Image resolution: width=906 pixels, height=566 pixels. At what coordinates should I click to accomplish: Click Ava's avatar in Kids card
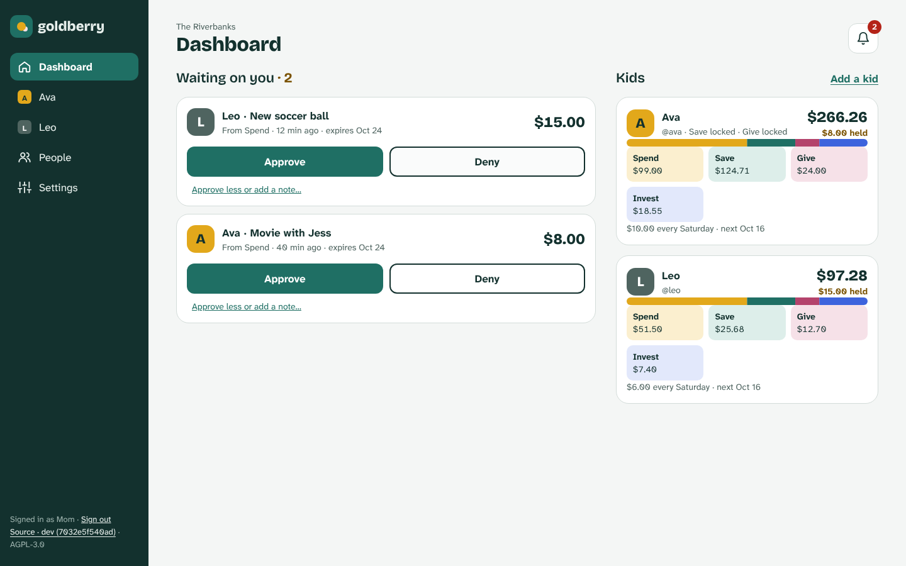click(x=640, y=123)
